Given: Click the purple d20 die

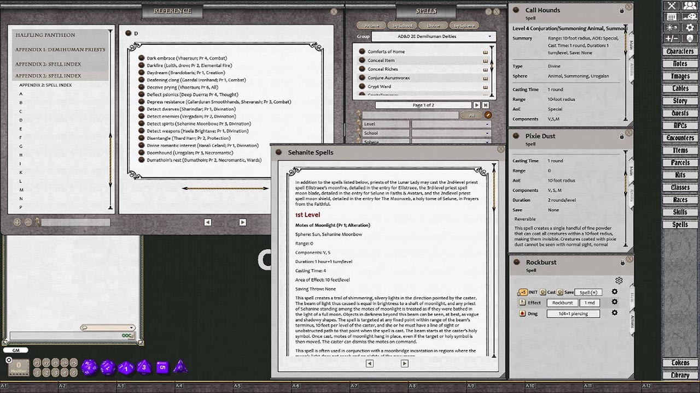Looking at the screenshot, I should point(89,367).
